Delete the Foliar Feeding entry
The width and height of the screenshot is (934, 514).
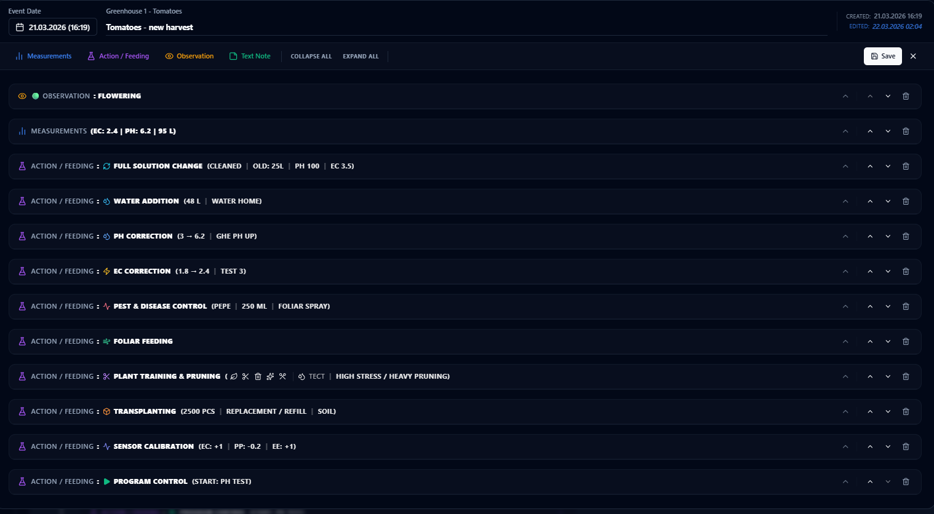pyautogui.click(x=906, y=341)
